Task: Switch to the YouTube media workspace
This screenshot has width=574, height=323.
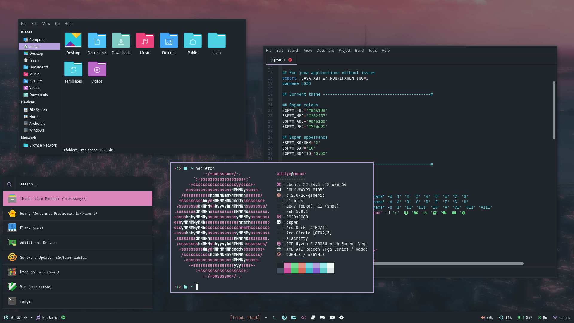Action: point(332,318)
